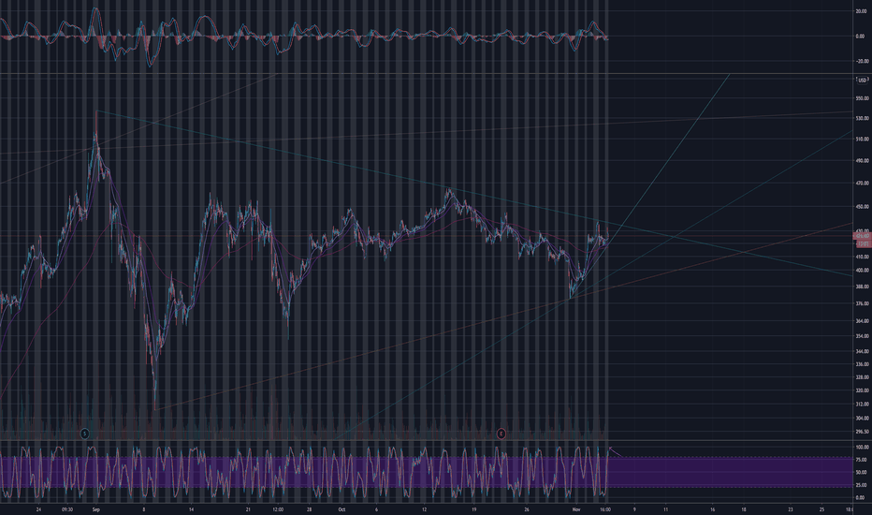Viewport: 872px width, 515px height.
Task: Click the 25.00 label on oscillator scale
Action: (x=861, y=485)
